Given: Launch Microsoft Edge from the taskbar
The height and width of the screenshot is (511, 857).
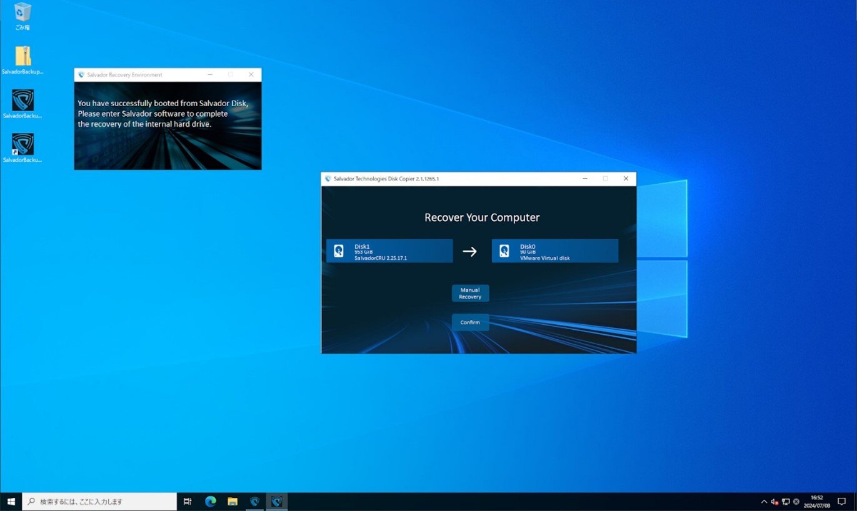Looking at the screenshot, I should tap(211, 502).
